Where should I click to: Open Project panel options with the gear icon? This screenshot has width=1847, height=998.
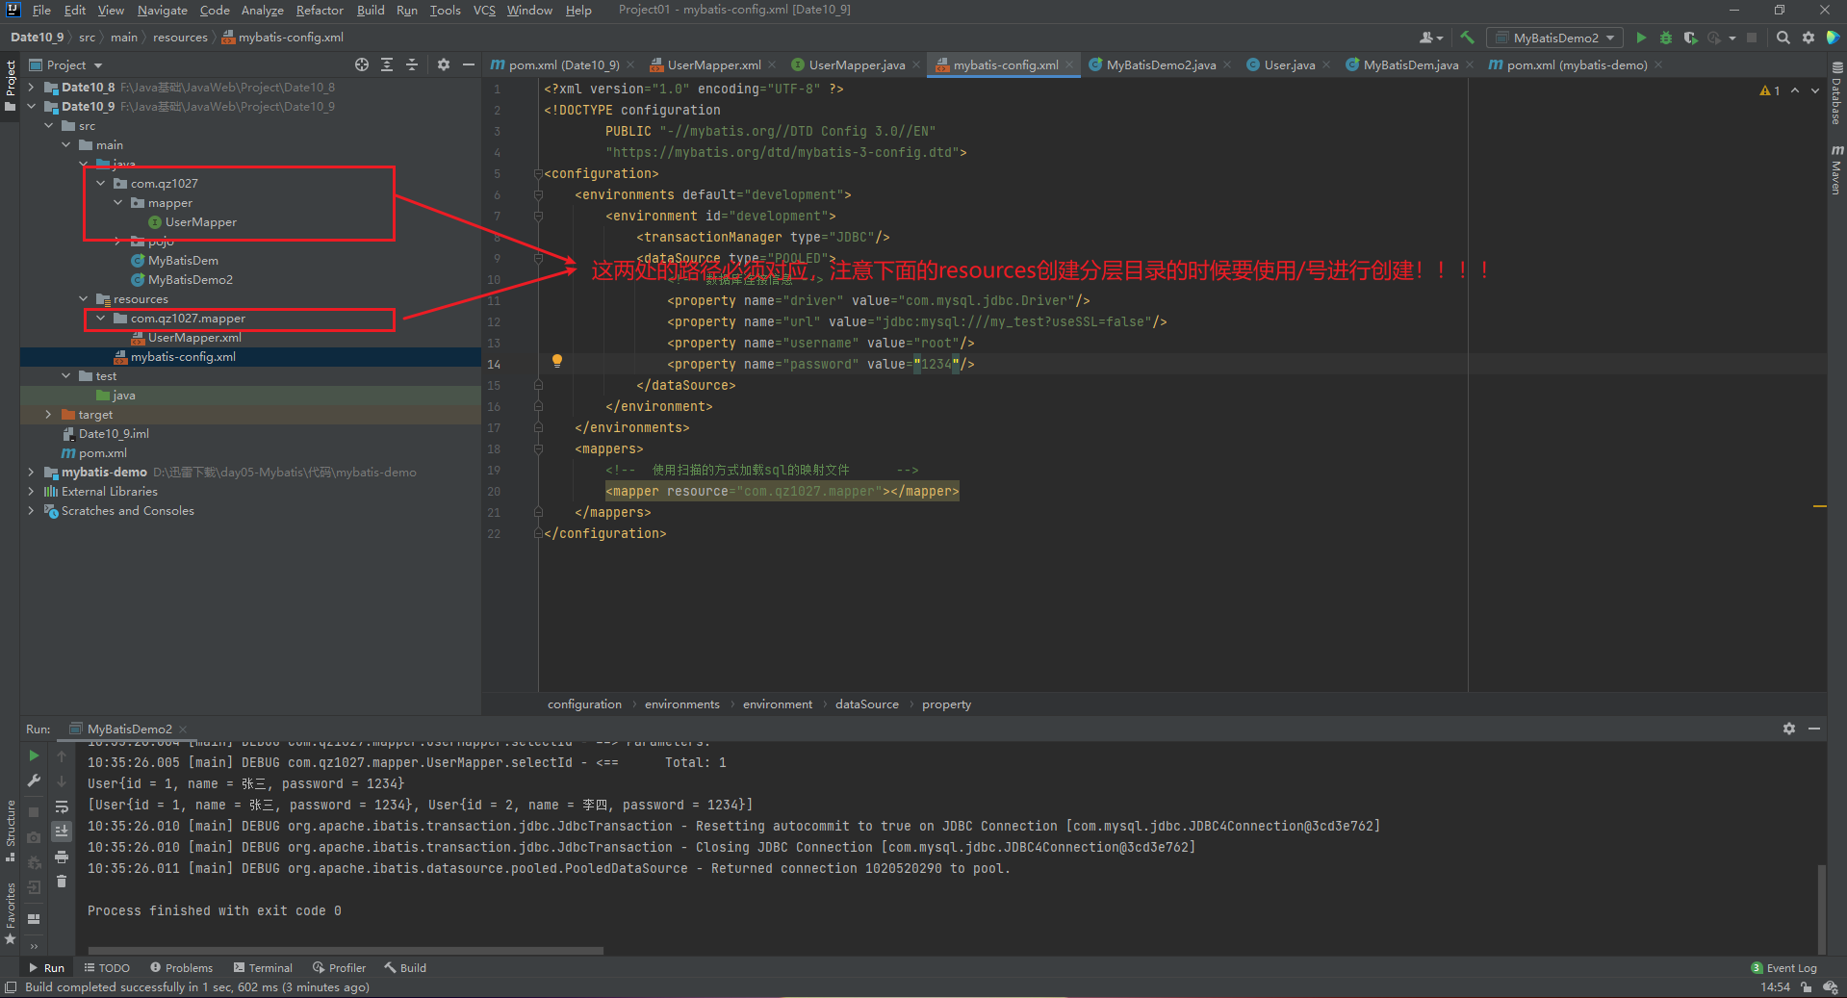point(444,64)
